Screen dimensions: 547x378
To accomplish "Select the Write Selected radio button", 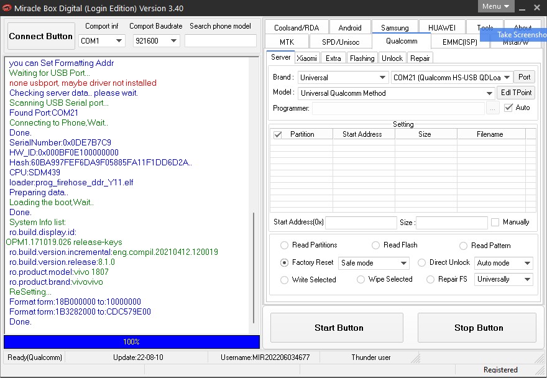I will pyautogui.click(x=284, y=280).
